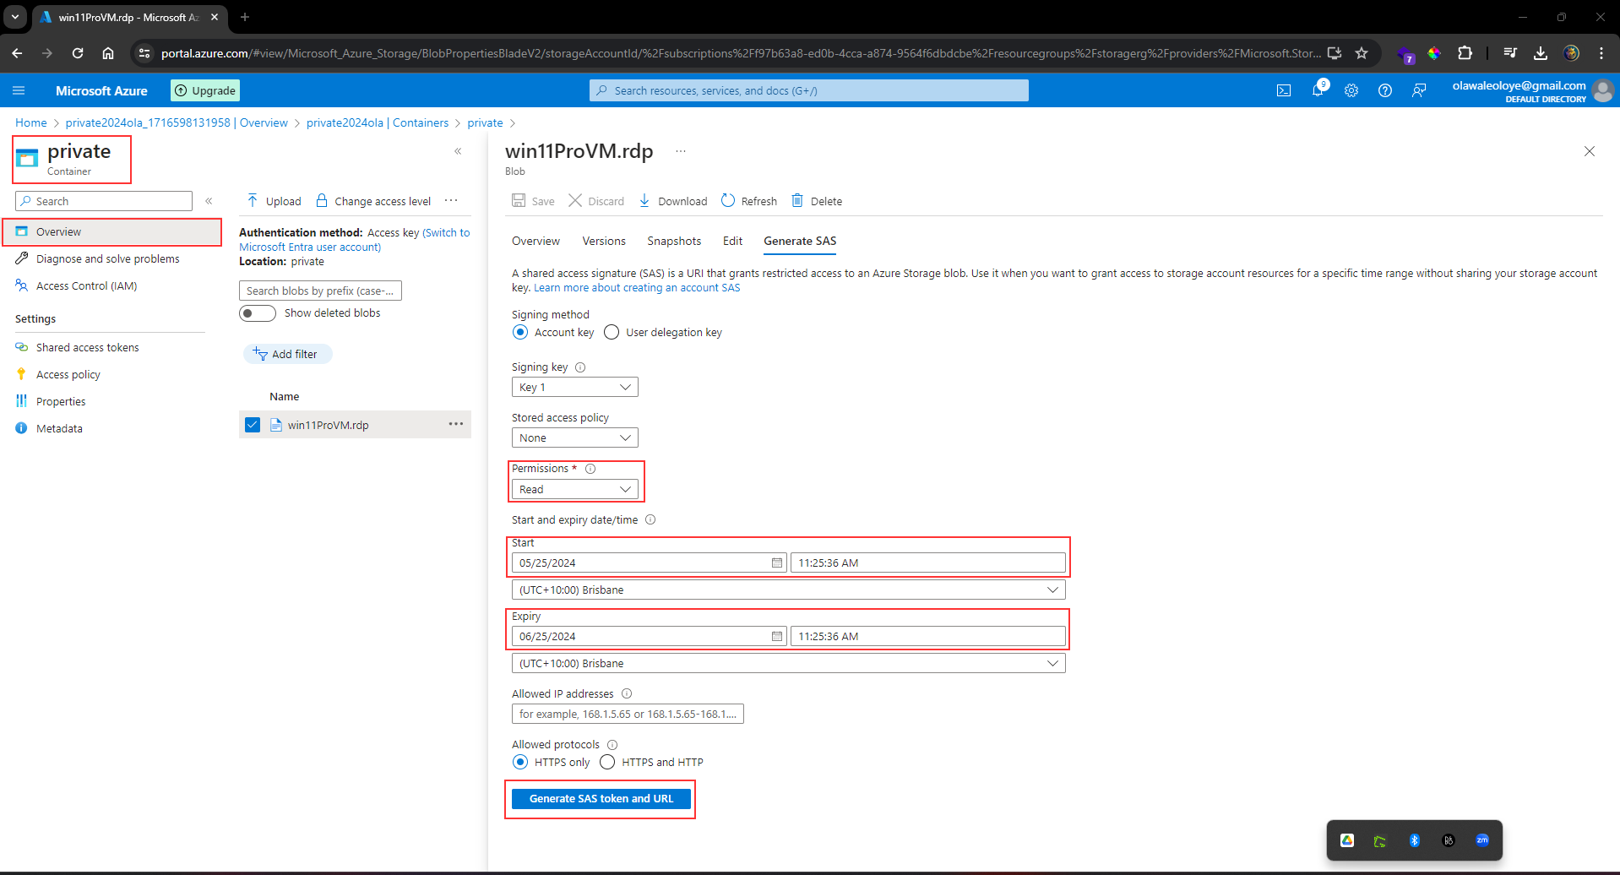
Task: Go to Home breadcrumb
Action: coord(31,122)
